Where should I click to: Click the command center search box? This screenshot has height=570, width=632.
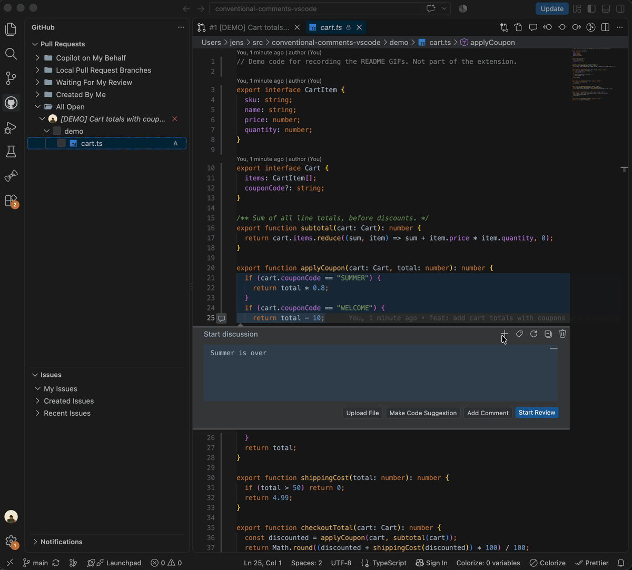(315, 8)
